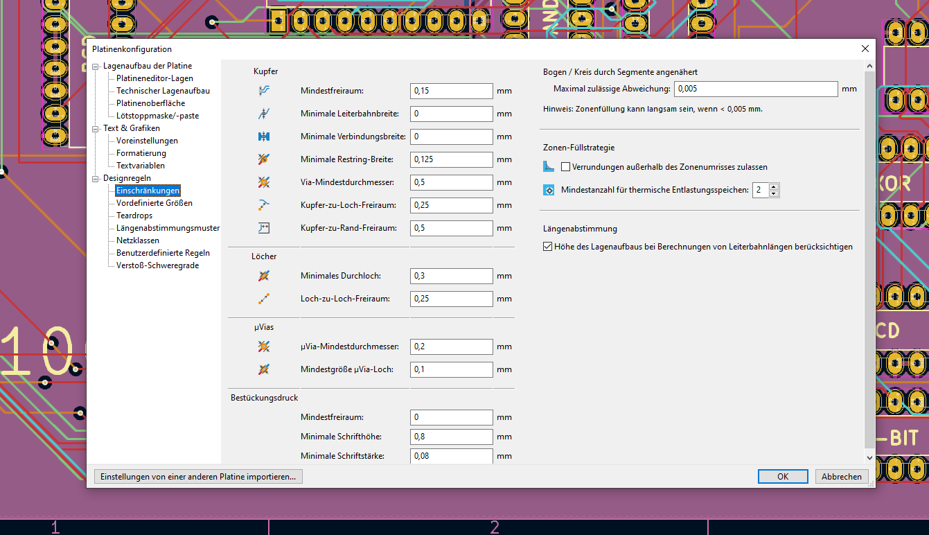Click the scroll down arrow of dialog scrollbar
This screenshot has height=535, width=929.
click(870, 457)
